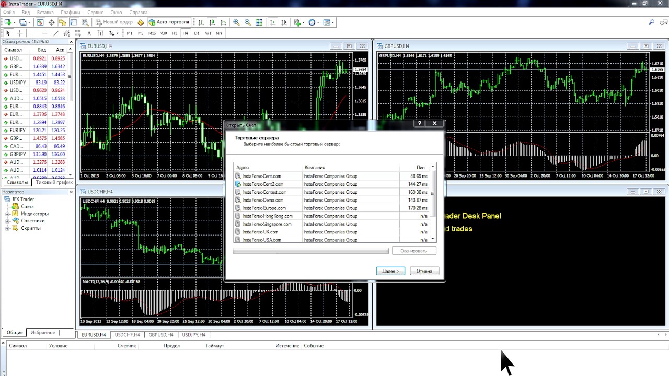The height and width of the screenshot is (376, 669).
Task: Select the InstaForex-Cent.com server row
Action: coord(331,176)
